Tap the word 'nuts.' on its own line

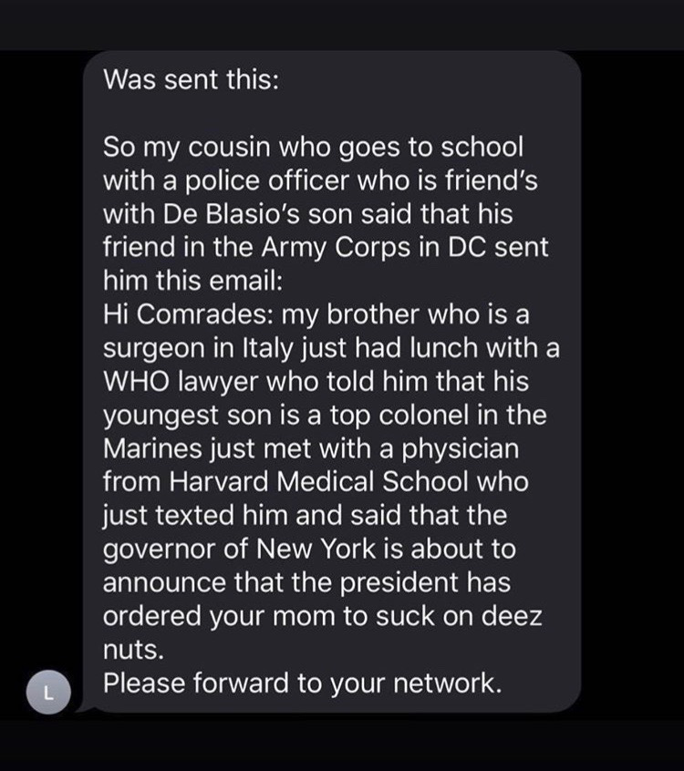(133, 649)
